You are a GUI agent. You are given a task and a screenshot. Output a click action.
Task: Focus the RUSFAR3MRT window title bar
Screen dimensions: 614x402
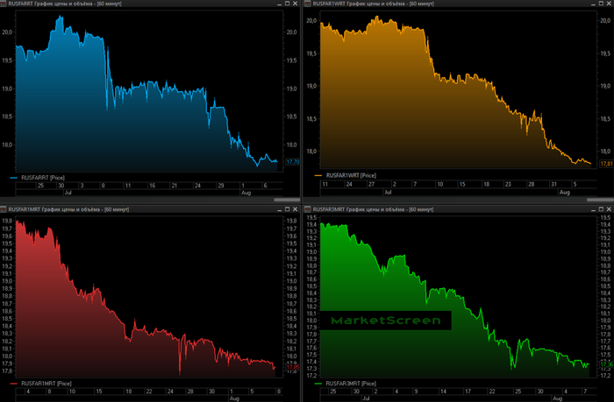439,209
